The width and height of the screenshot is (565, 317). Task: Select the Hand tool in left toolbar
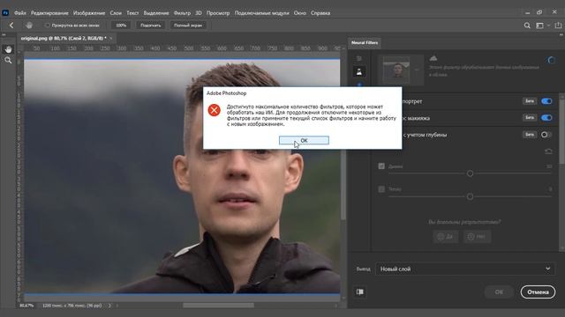point(8,49)
